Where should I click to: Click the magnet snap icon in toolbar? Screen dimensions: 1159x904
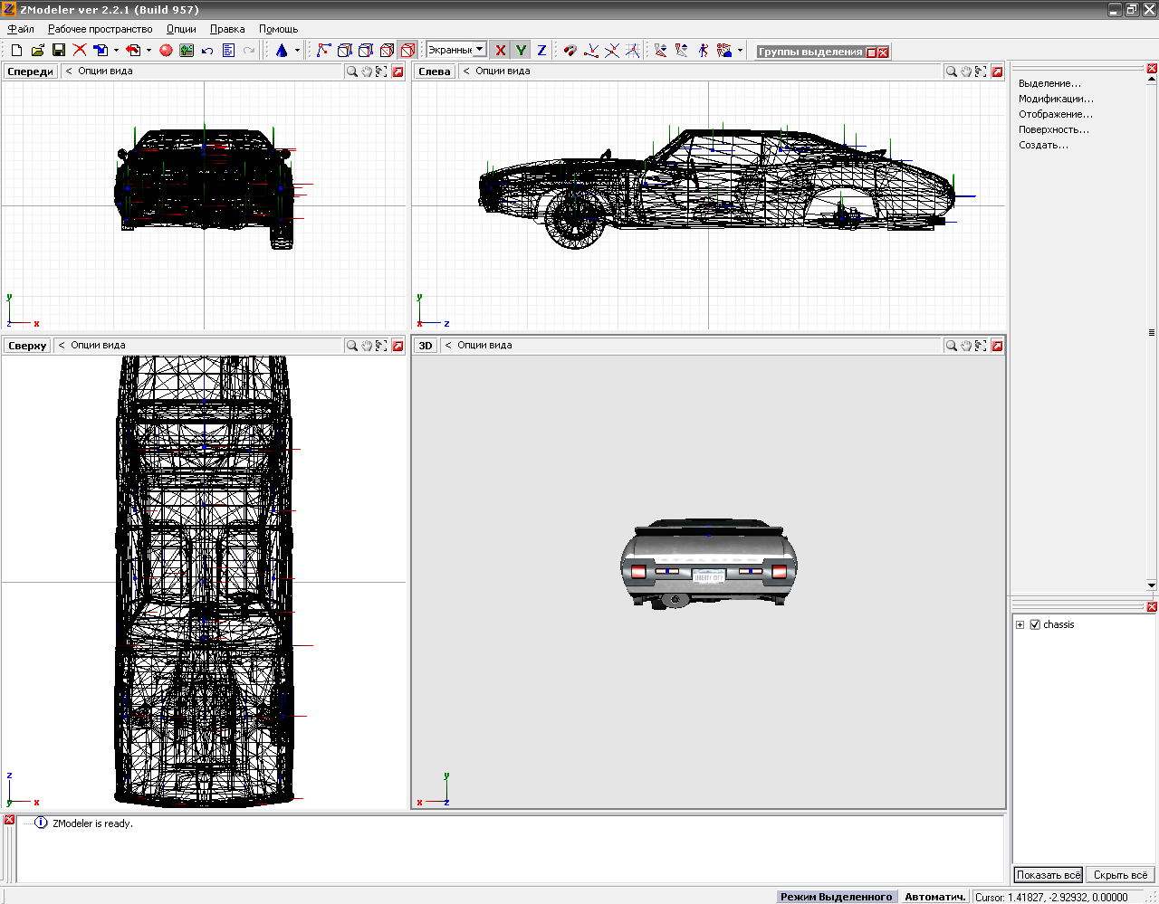point(570,51)
